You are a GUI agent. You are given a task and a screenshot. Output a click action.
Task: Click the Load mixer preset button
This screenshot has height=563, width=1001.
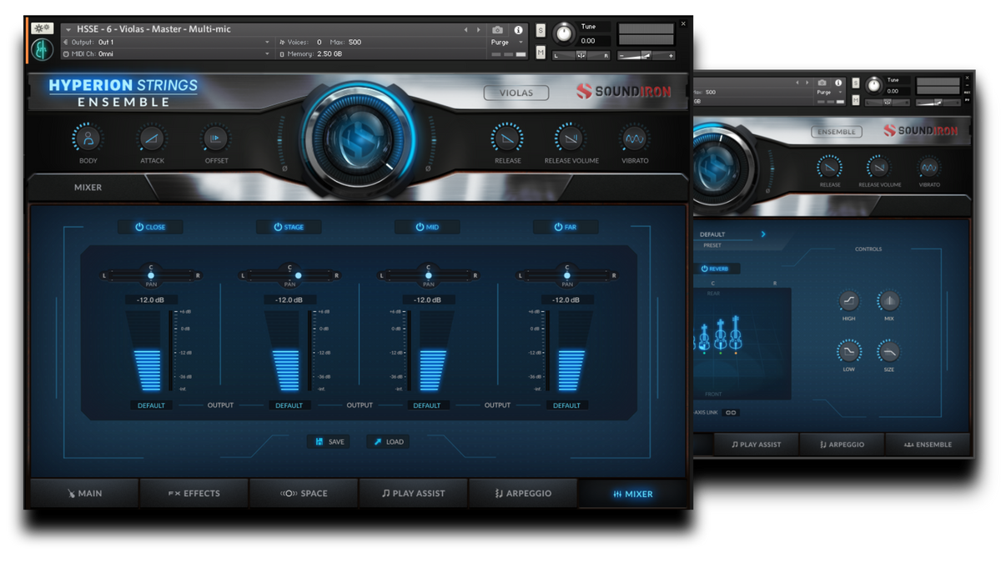point(388,442)
